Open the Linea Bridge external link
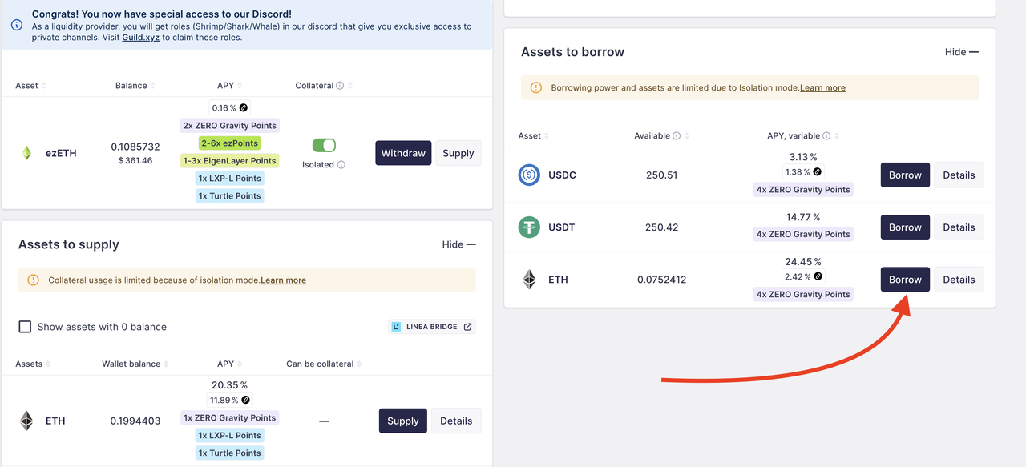Viewport: 1026px width, 467px height. pos(432,327)
